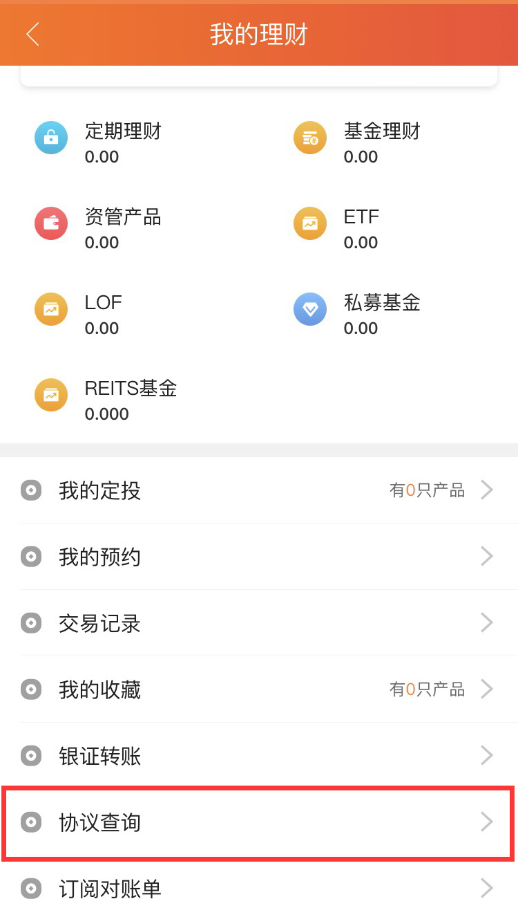Open the 协议查询 menu entry
This screenshot has width=518, height=899.
point(100,822)
